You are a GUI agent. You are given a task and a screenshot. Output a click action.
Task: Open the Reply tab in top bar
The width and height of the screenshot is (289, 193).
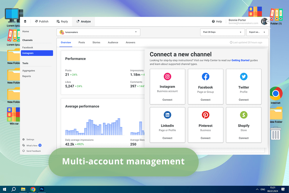(62, 21)
